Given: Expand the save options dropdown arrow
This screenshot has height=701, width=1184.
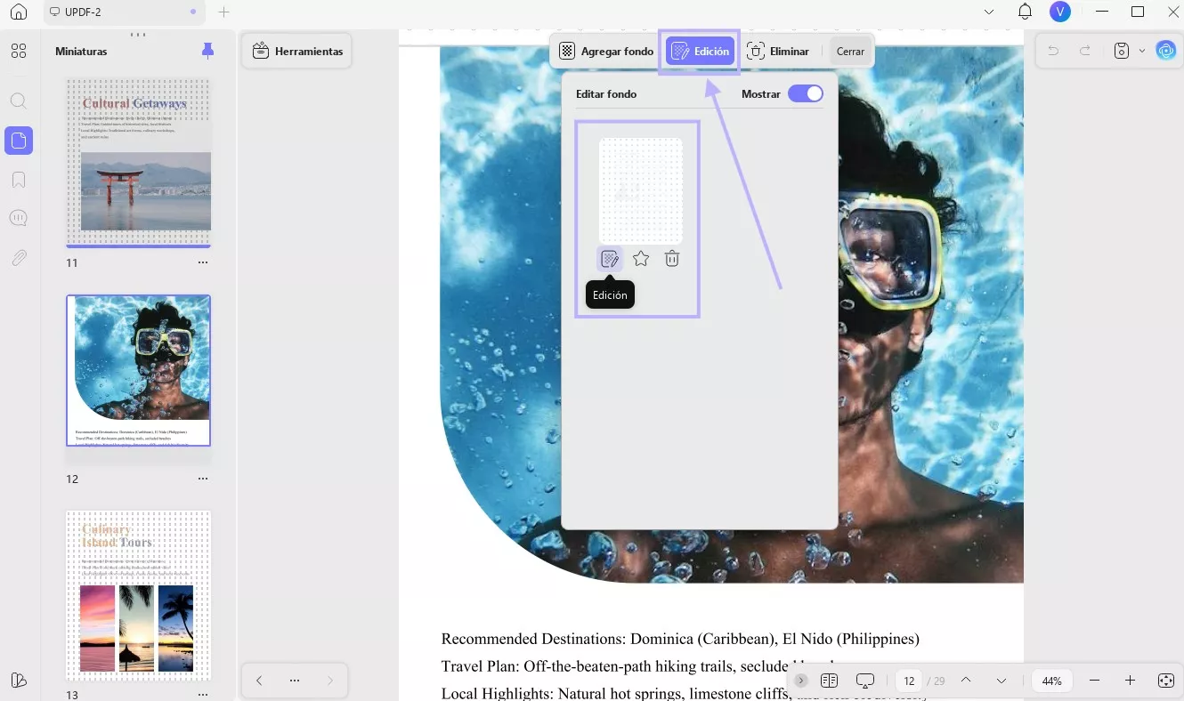Looking at the screenshot, I should tap(1141, 52).
